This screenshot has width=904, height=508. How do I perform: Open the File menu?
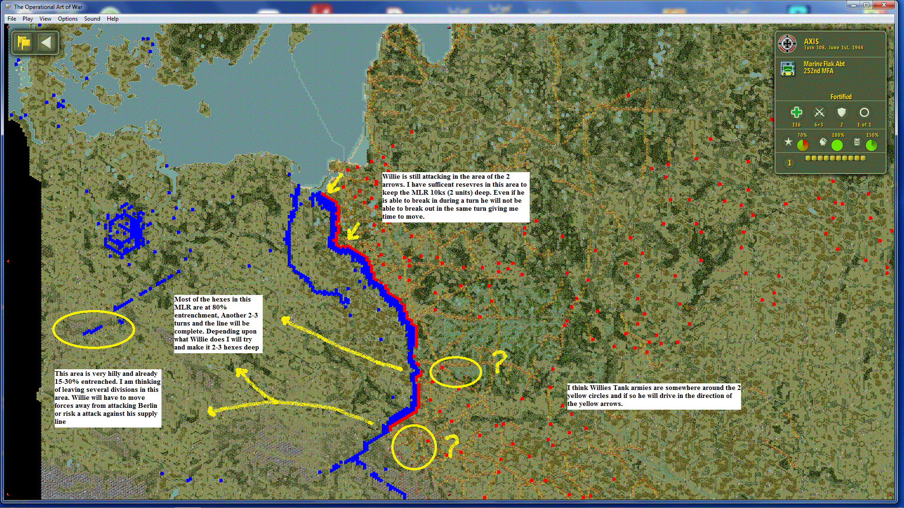point(12,19)
